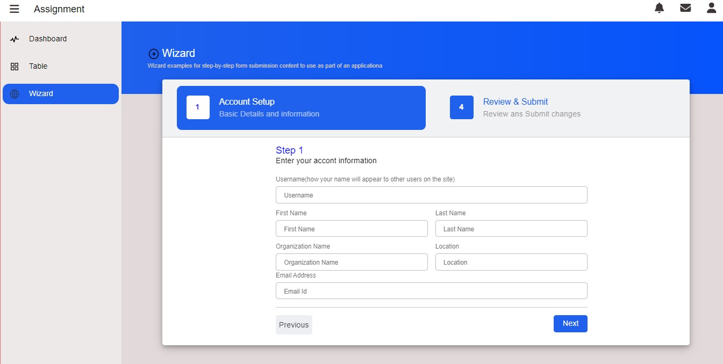Viewport: 723px width, 364px height.
Task: Click the Dashboard pulse icon
Action: (x=15, y=39)
